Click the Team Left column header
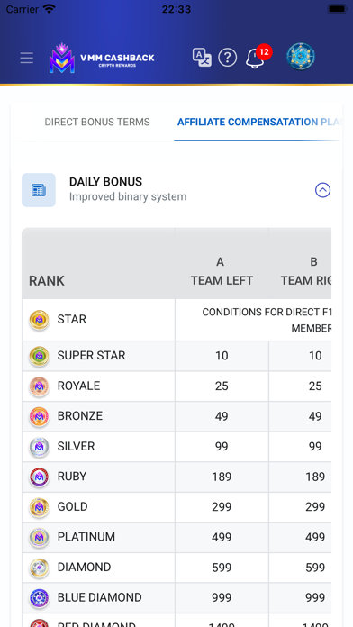This screenshot has height=627, width=353. (222, 271)
